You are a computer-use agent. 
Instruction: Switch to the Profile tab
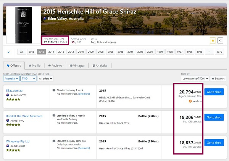pyautogui.click(x=34, y=66)
